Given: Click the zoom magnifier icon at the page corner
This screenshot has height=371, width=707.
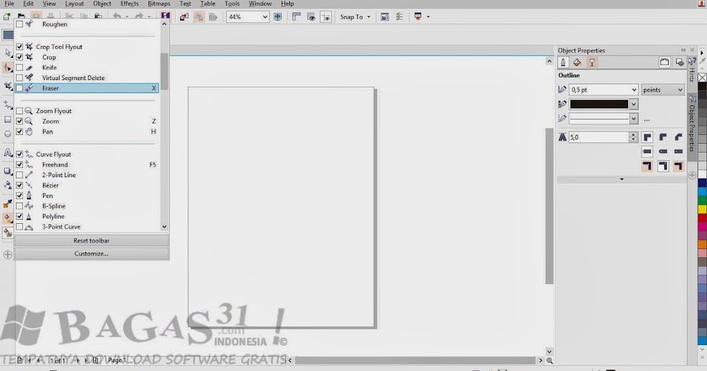Looking at the screenshot, I should tap(550, 360).
